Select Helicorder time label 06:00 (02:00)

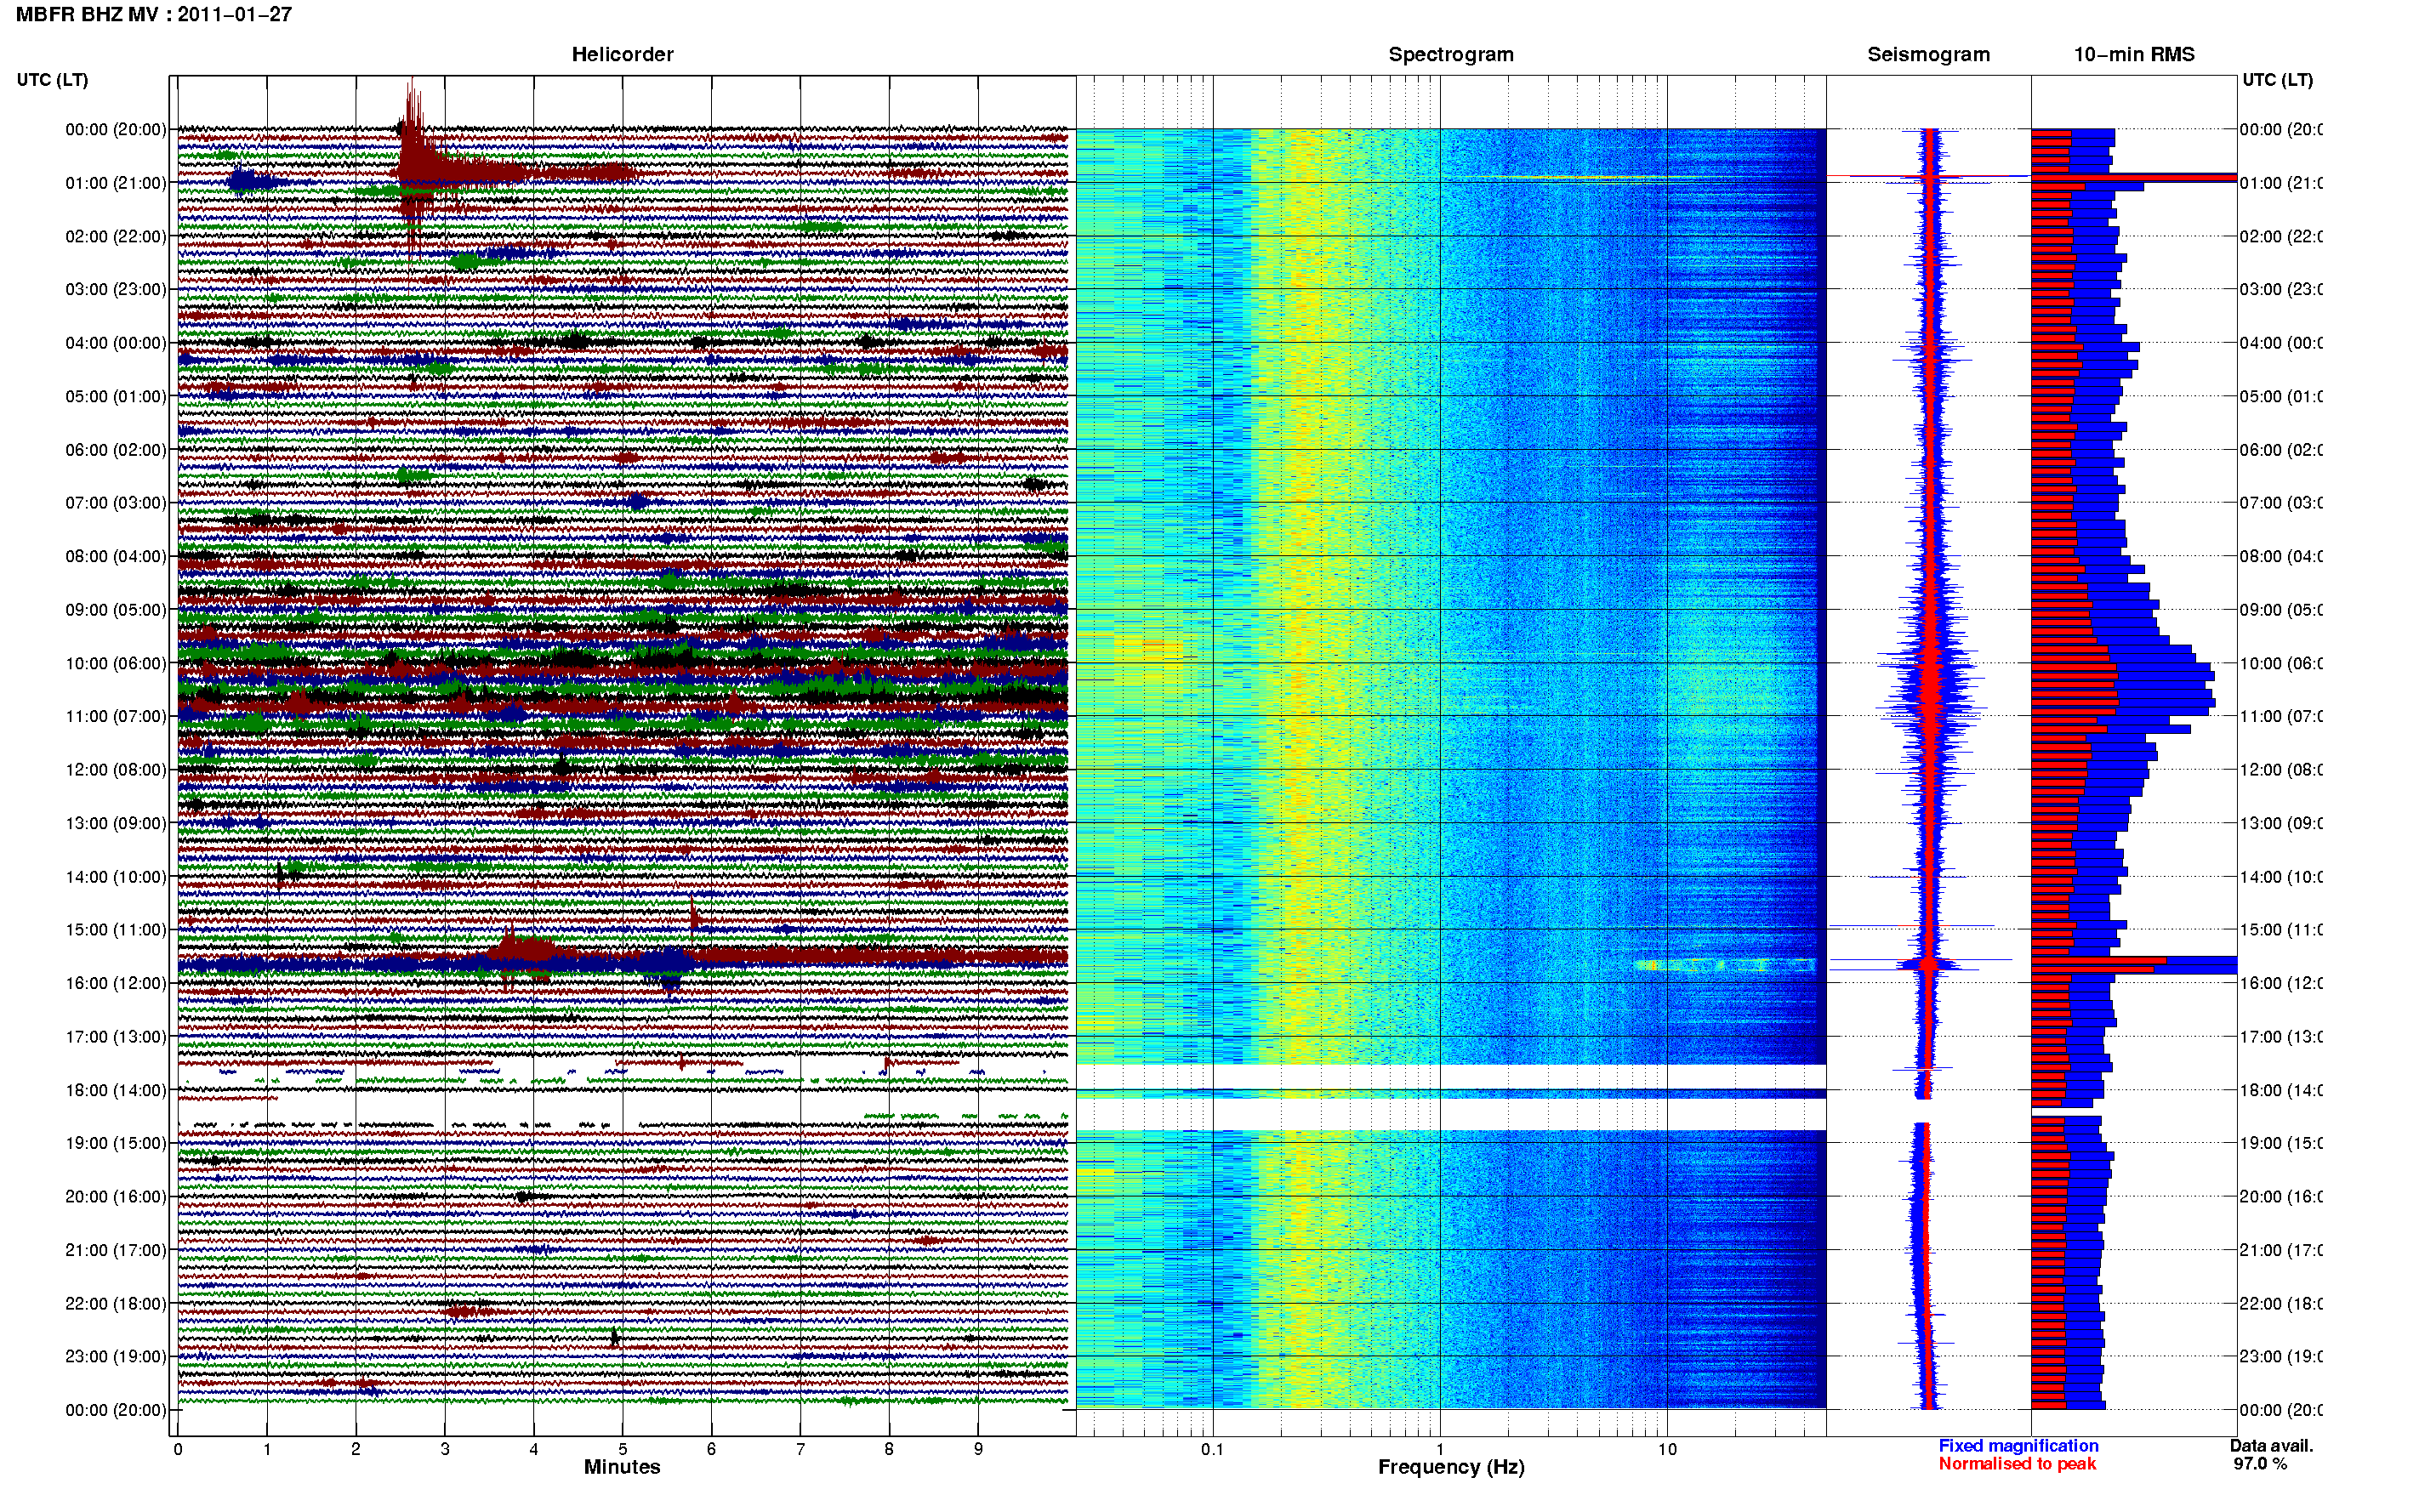(116, 450)
